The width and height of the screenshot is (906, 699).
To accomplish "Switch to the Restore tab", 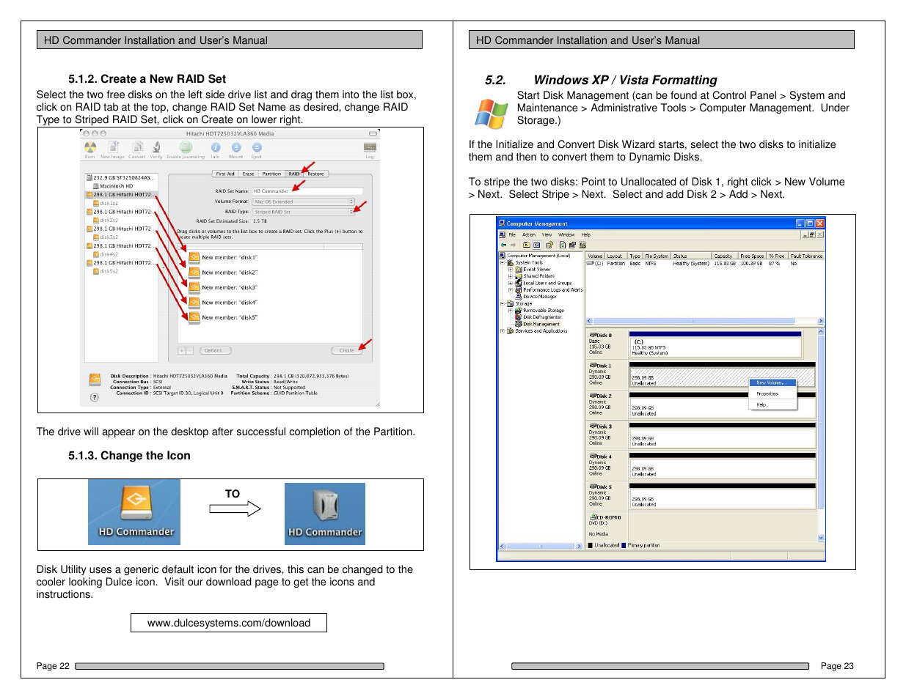I will (x=316, y=174).
